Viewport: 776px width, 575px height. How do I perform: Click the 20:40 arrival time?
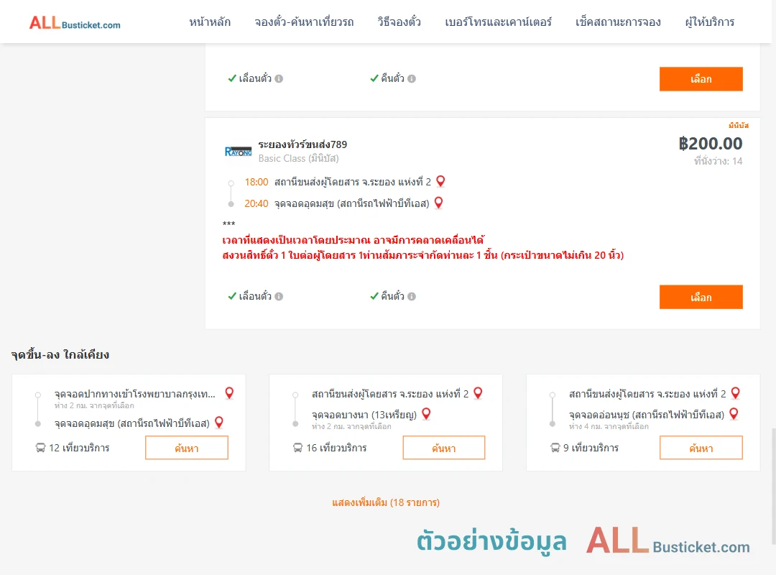[x=257, y=203]
